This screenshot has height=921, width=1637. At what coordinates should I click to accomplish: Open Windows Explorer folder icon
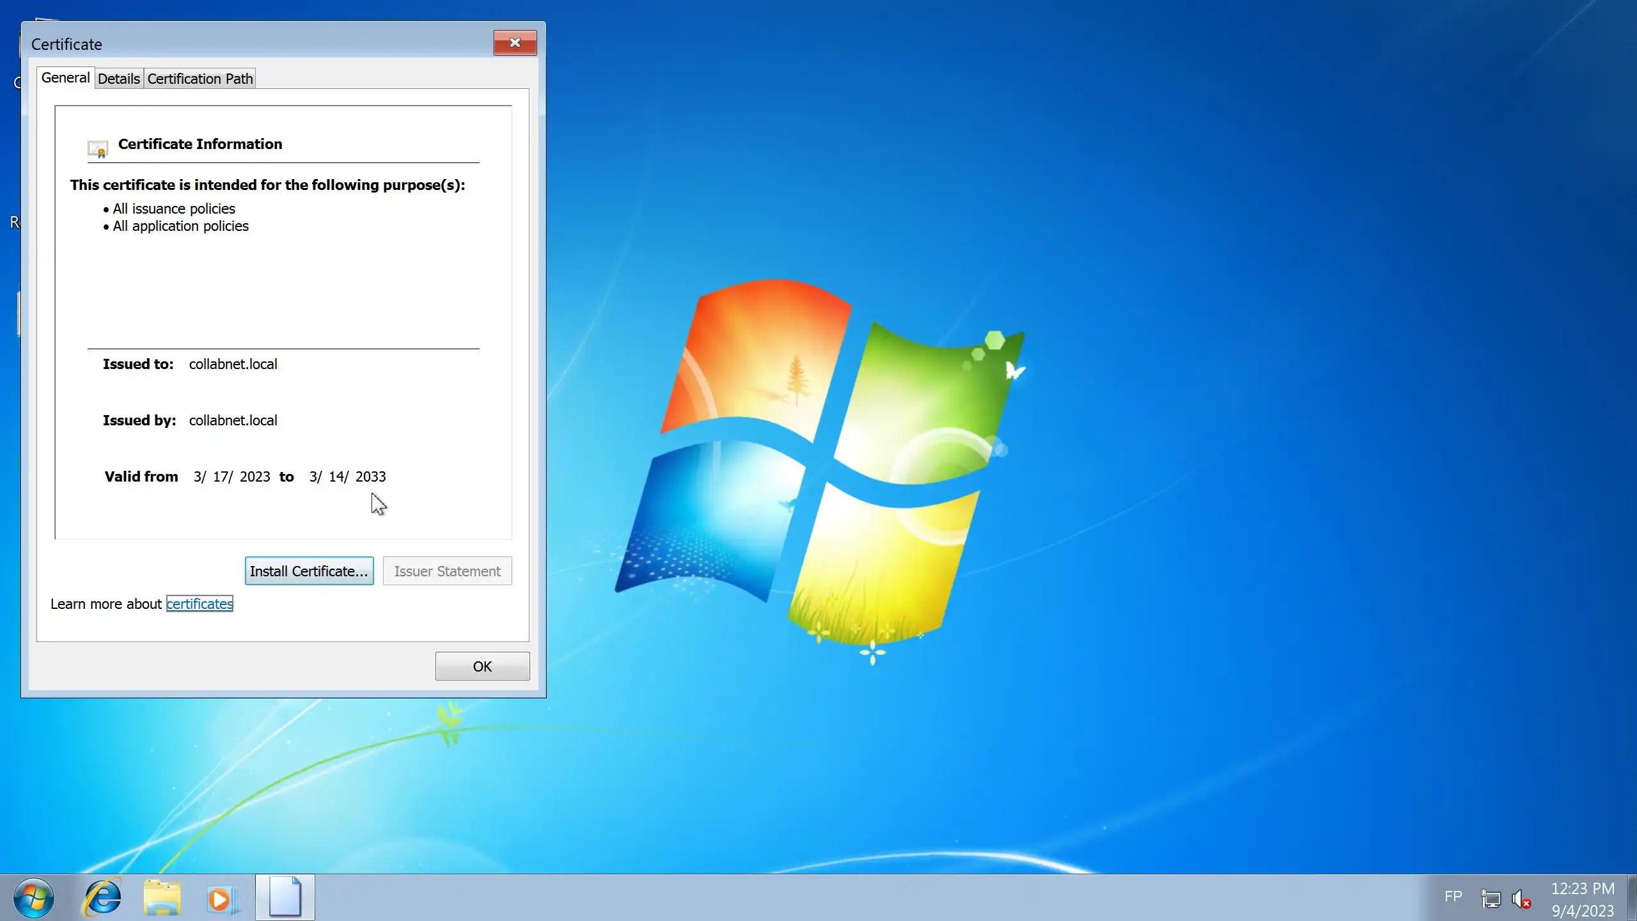pyautogui.click(x=162, y=898)
